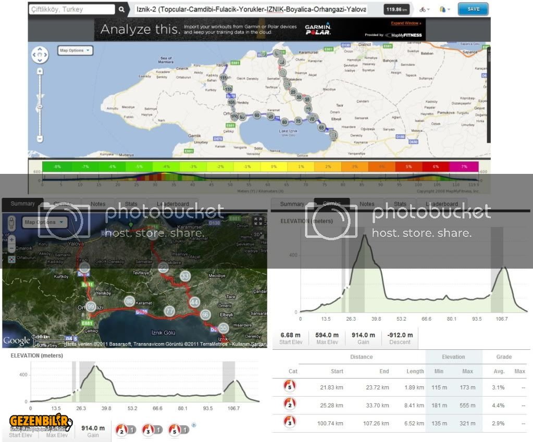Select the 25 km marker on the road map
The image size is (533, 442).
tap(293, 92)
